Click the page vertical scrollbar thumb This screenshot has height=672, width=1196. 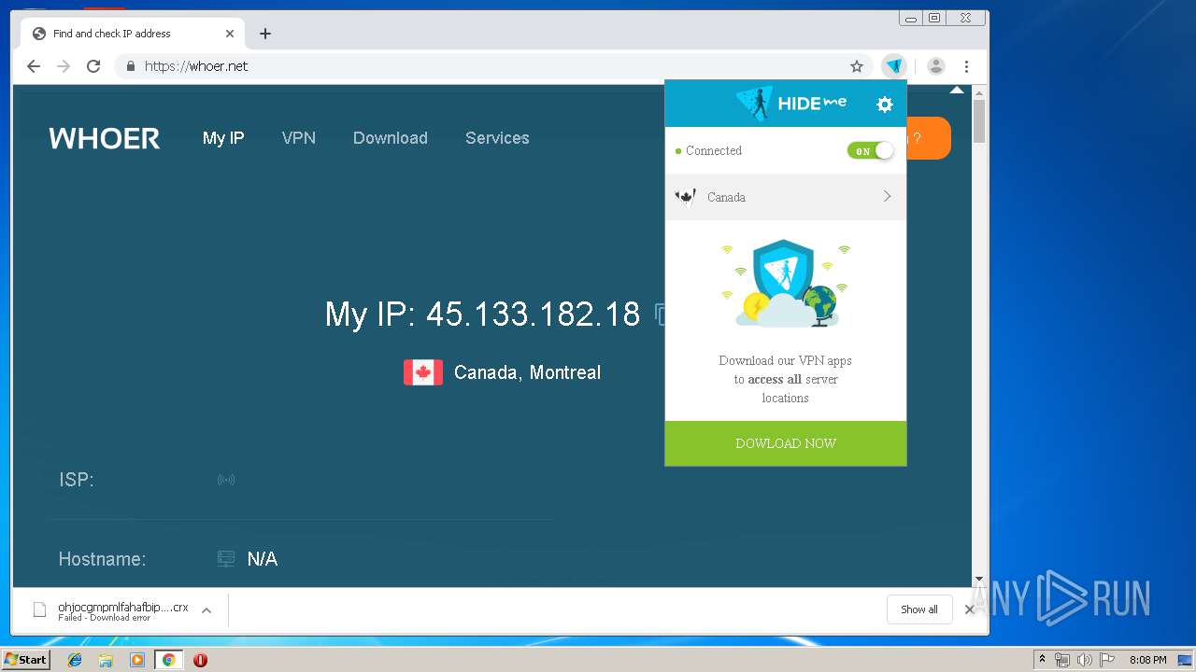979,121
